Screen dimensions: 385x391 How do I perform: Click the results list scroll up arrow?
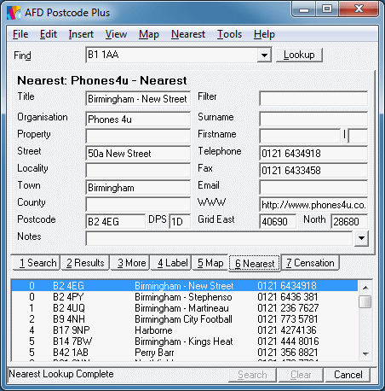click(365, 288)
